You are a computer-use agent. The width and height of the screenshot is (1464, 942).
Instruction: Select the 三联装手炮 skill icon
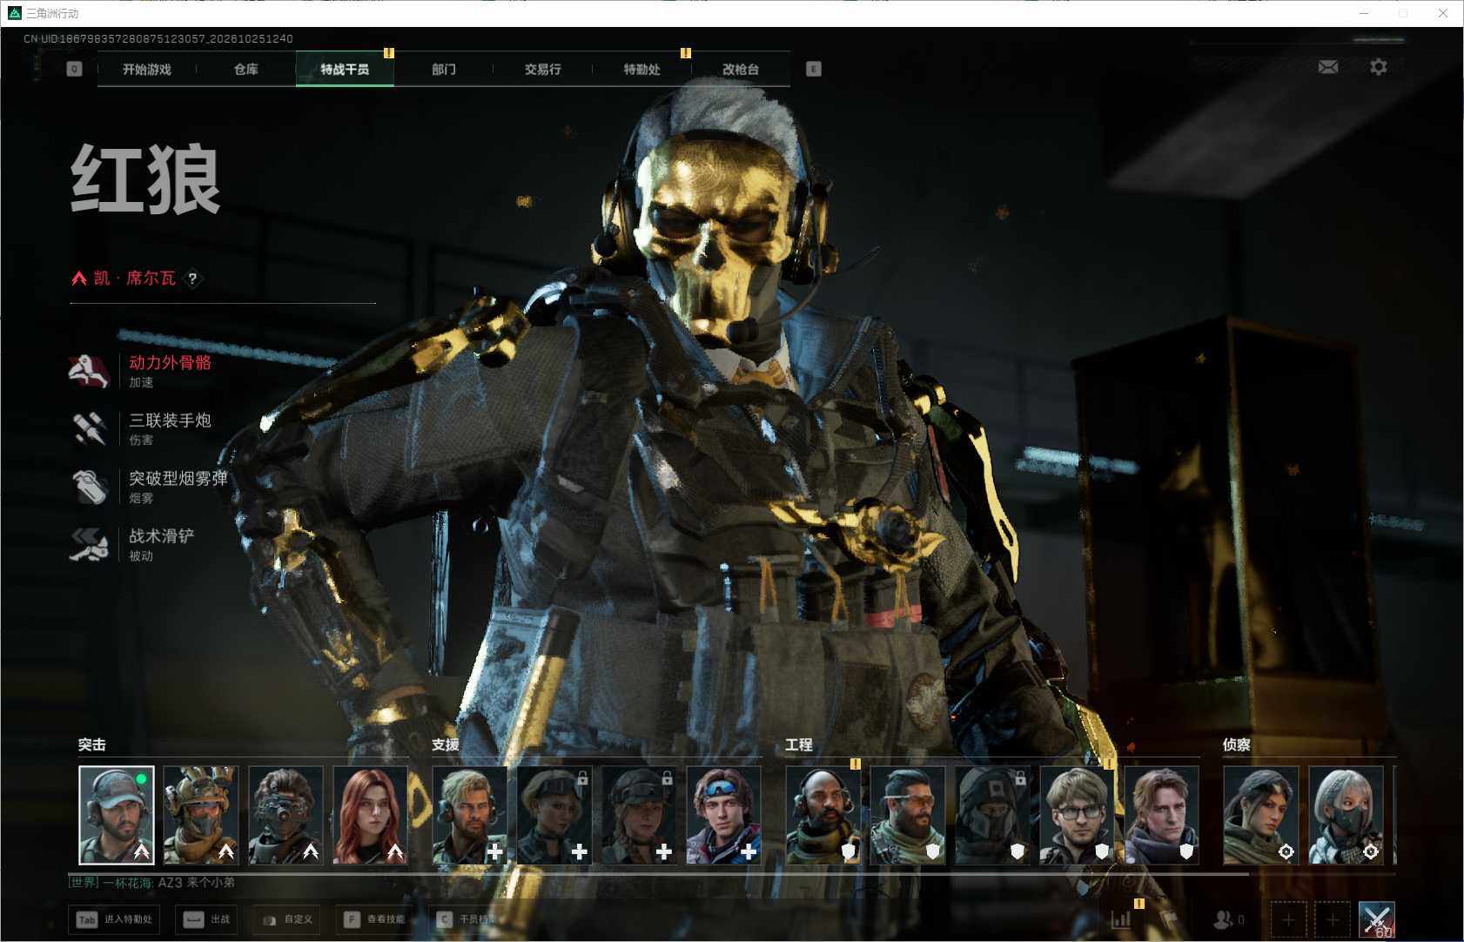[x=88, y=428]
